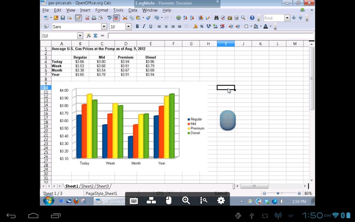Open the Paste options dropdown arrow
This screenshot has height=222, width=355.
point(143,18)
